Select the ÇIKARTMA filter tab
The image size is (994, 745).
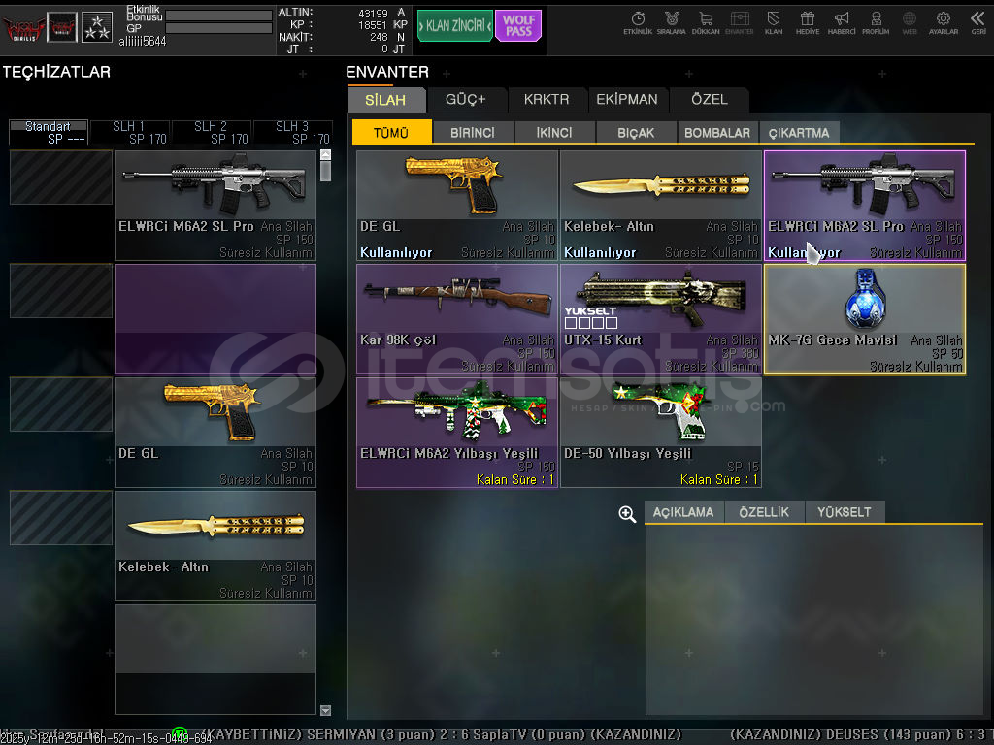coord(800,132)
